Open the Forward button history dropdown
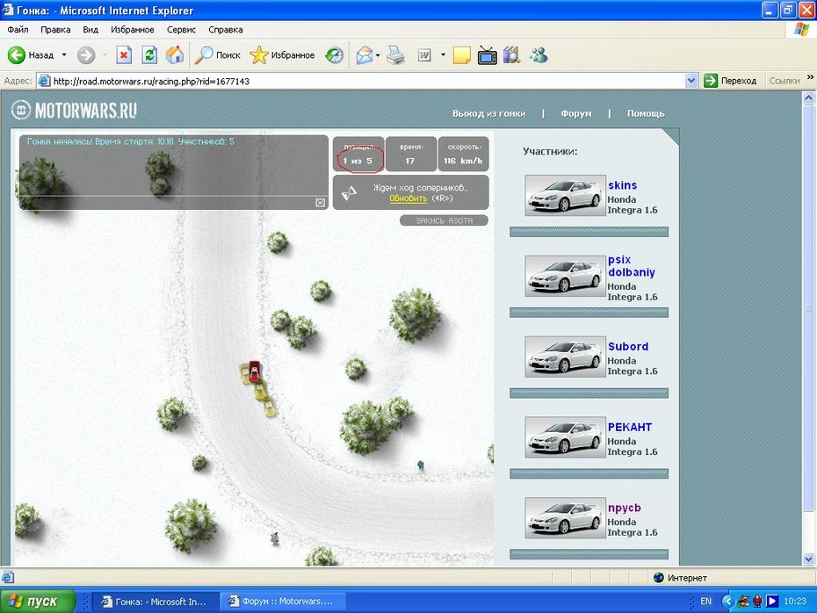This screenshot has height=613, width=817. [x=105, y=54]
